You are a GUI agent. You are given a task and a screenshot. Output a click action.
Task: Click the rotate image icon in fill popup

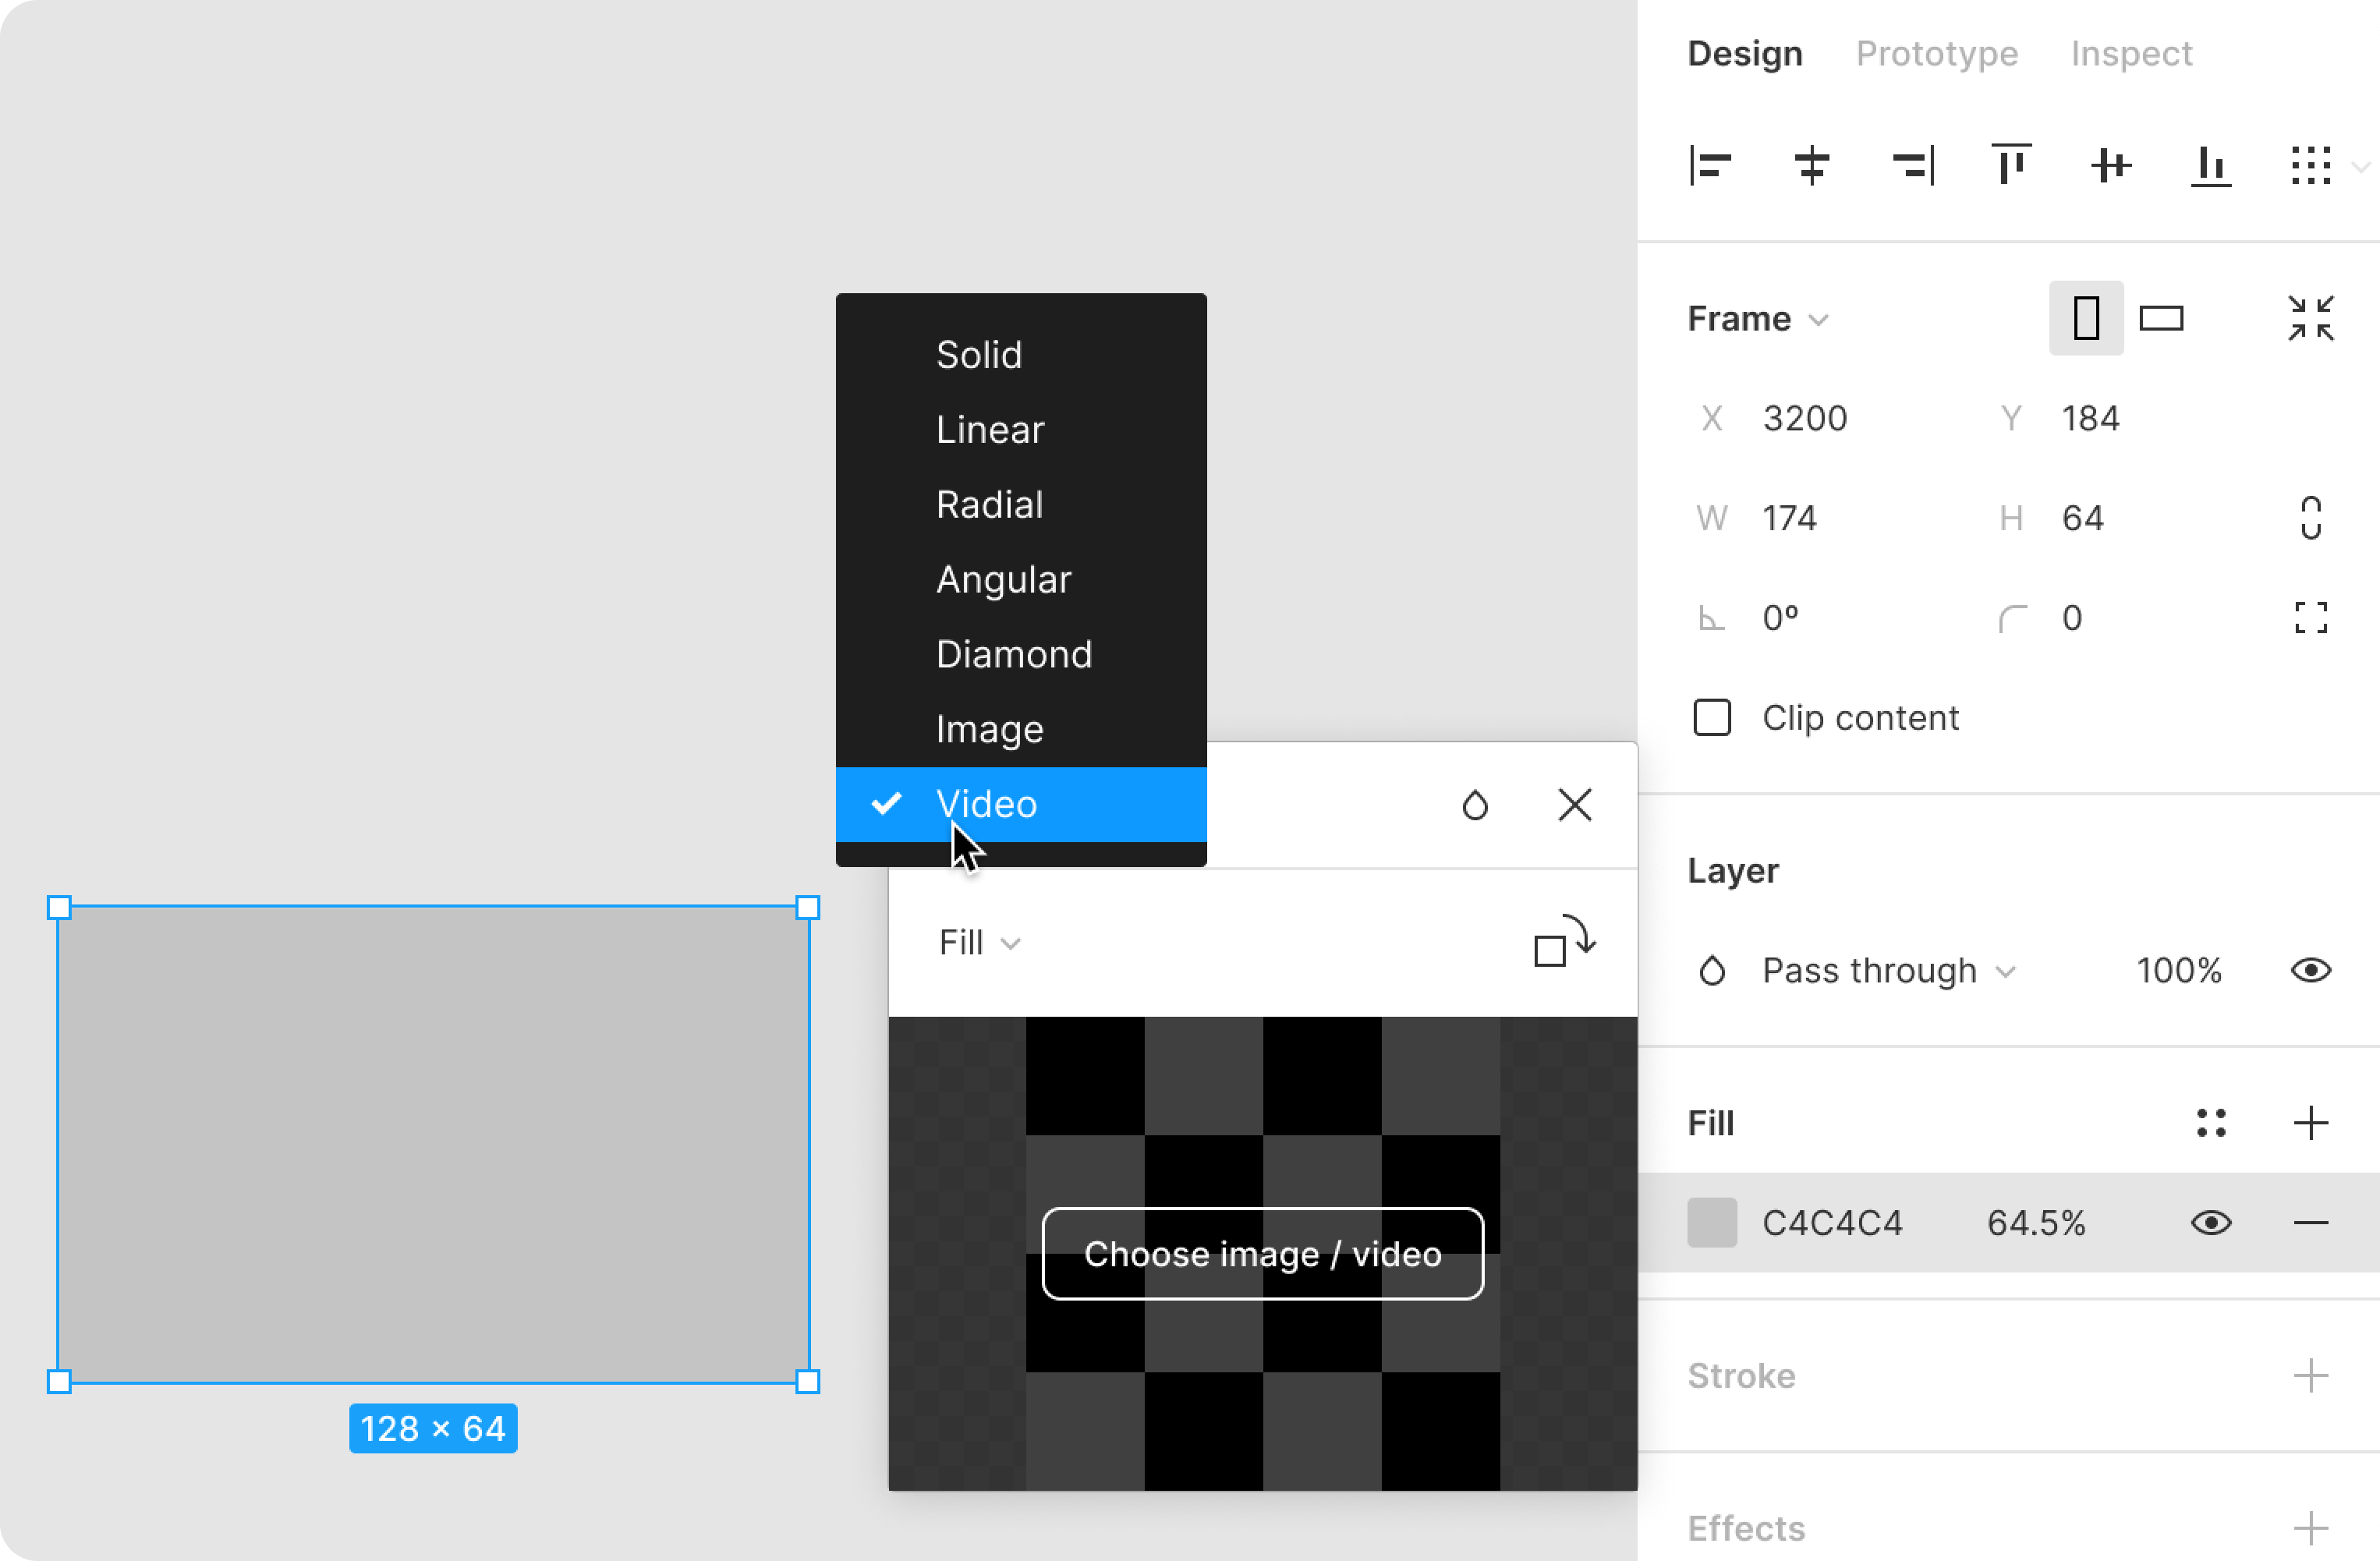tap(1564, 942)
